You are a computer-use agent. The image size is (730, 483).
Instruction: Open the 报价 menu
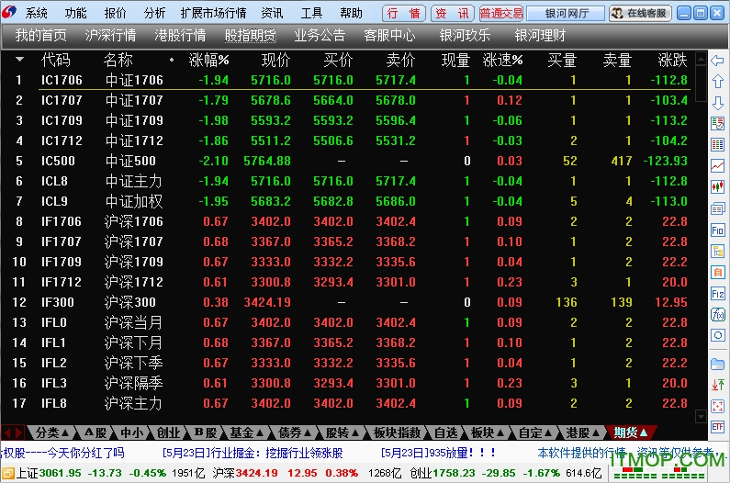(115, 13)
